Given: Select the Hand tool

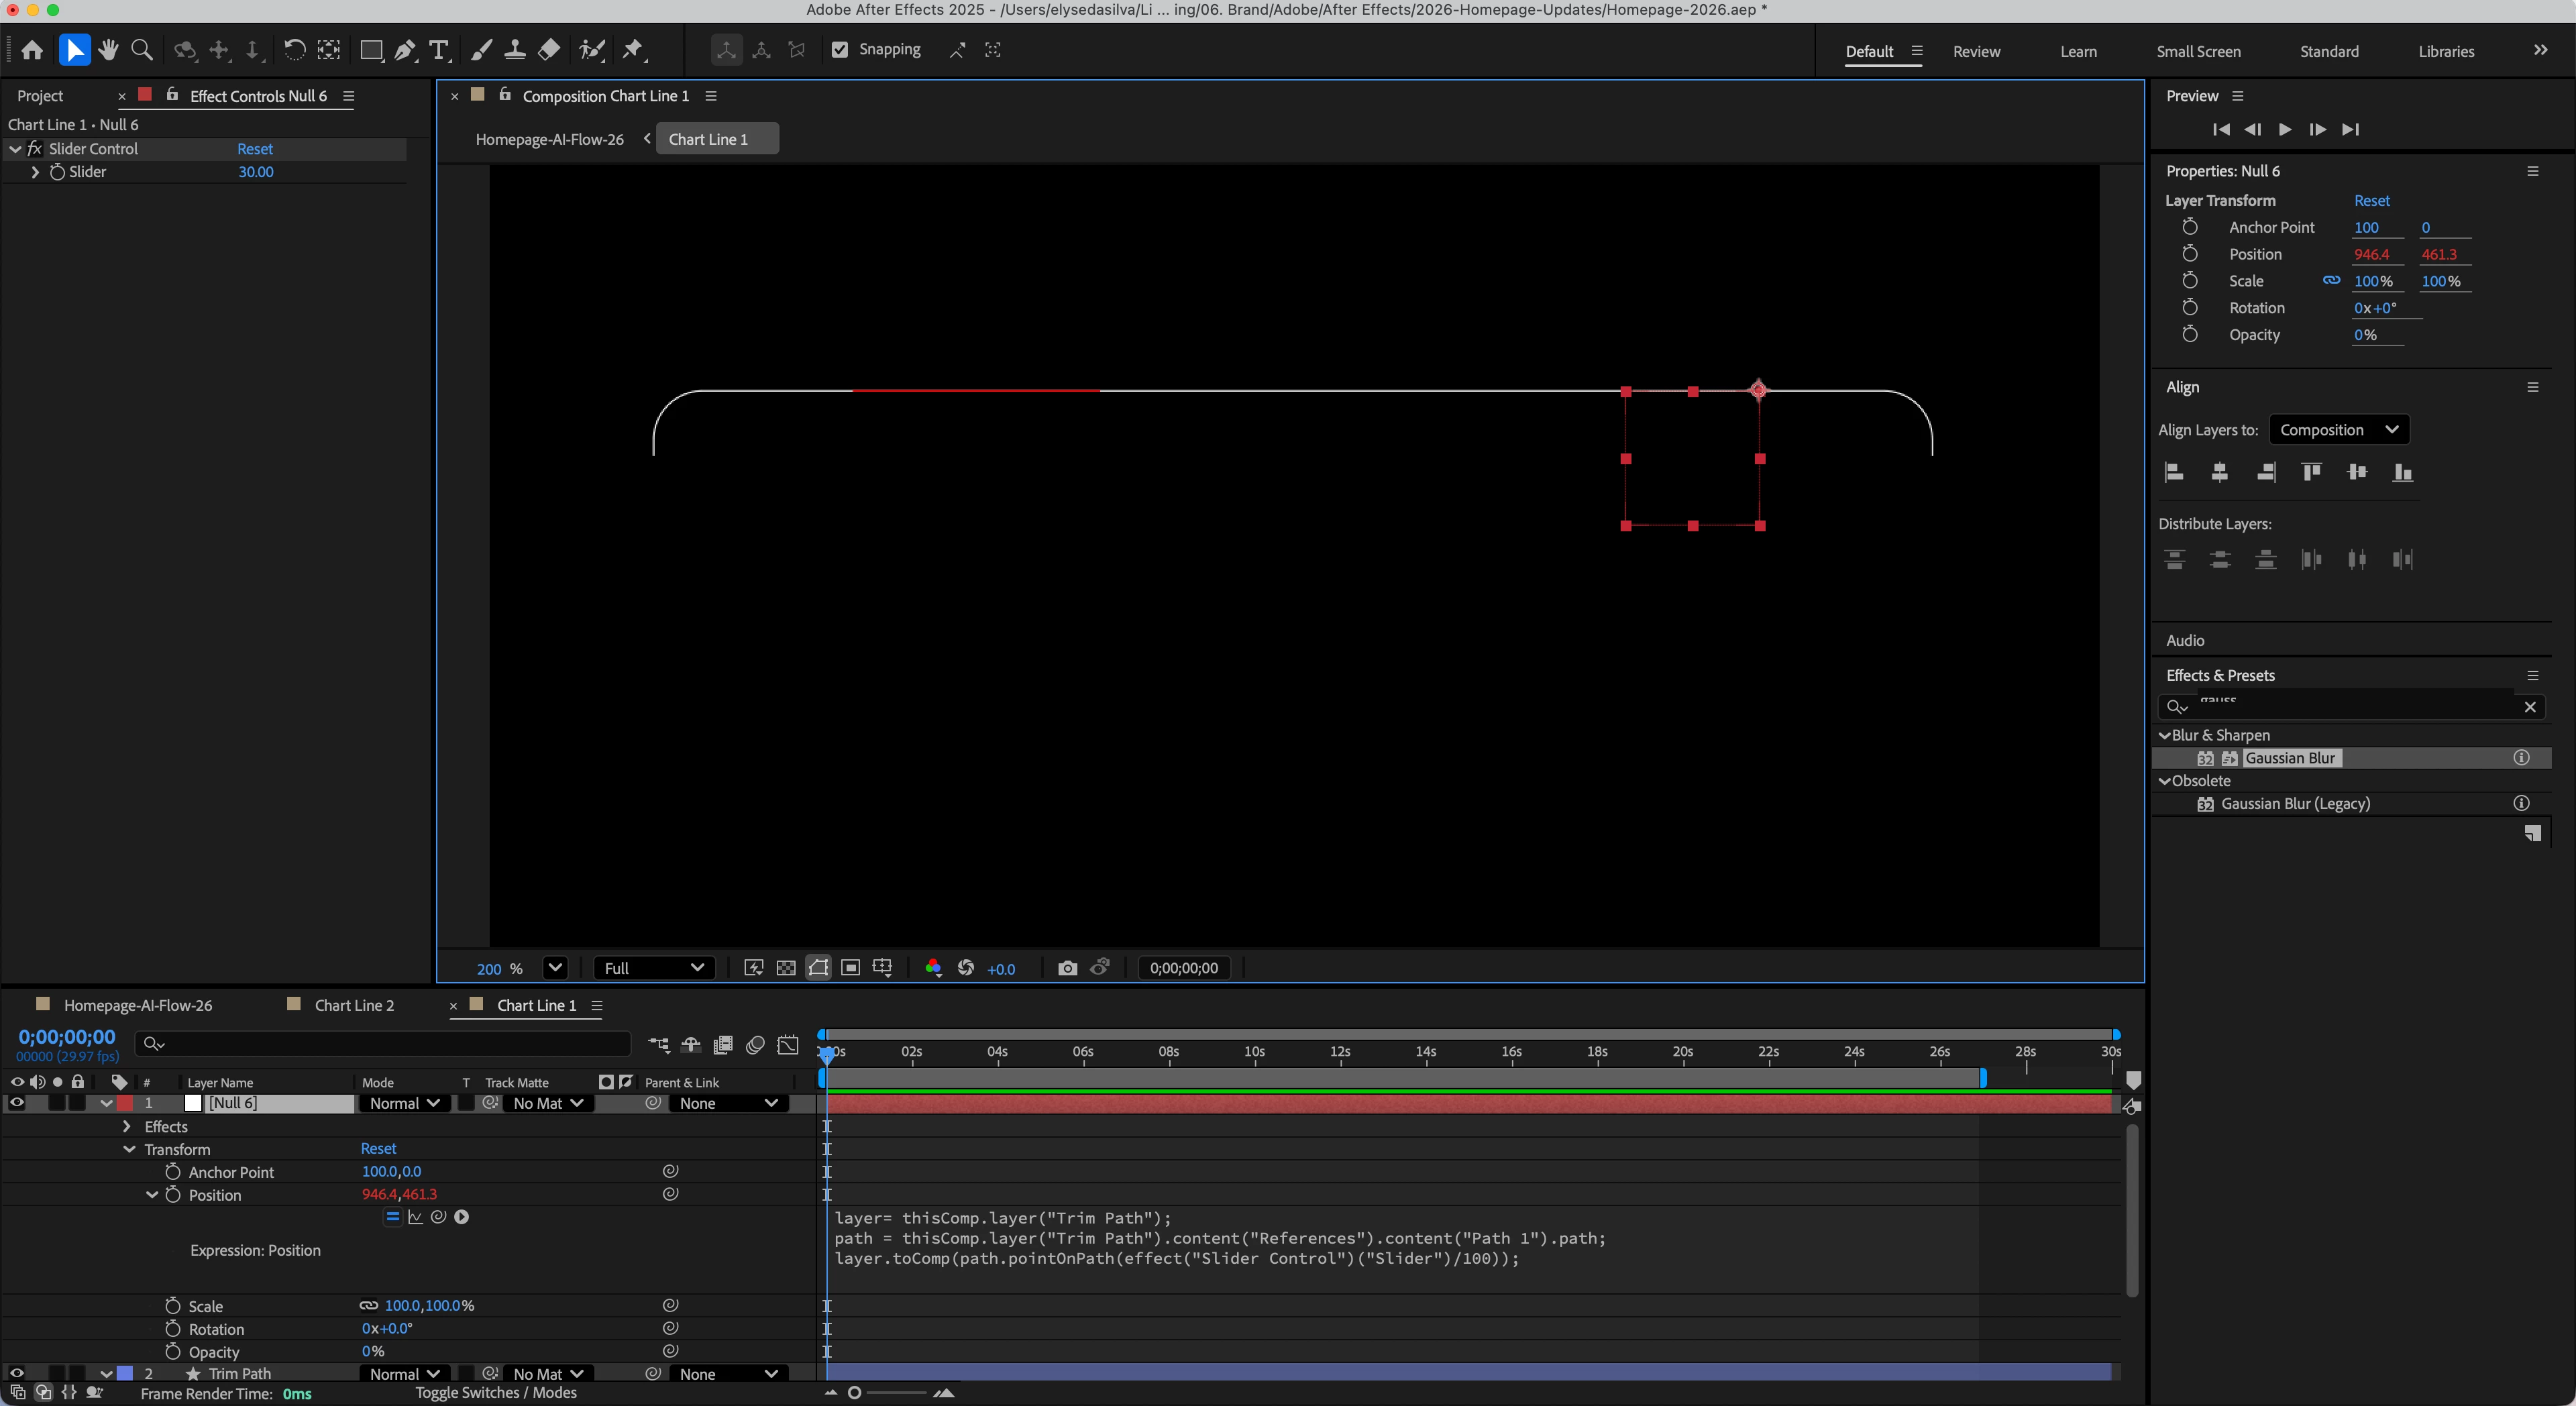Looking at the screenshot, I should [108, 50].
